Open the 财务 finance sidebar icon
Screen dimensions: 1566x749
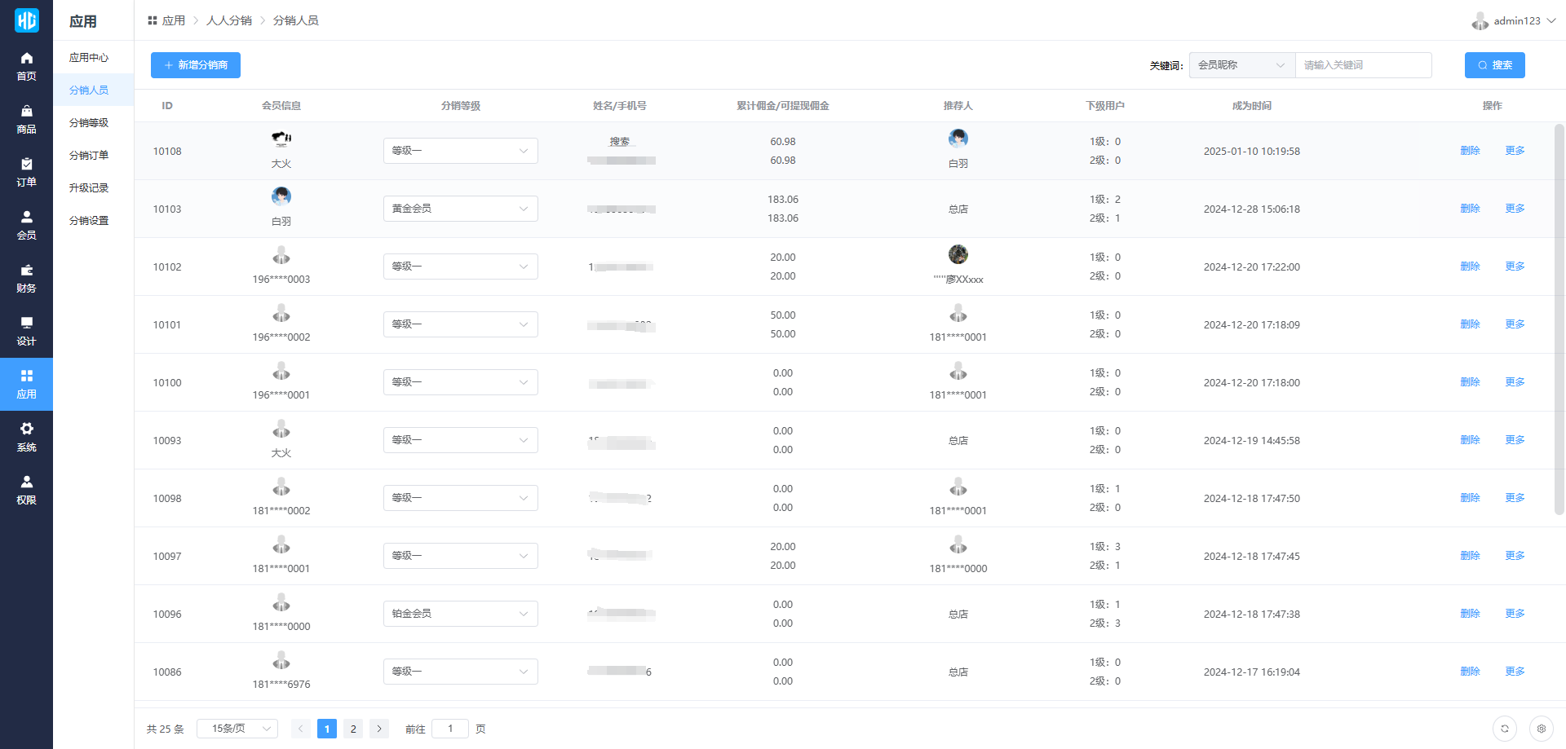(26, 278)
